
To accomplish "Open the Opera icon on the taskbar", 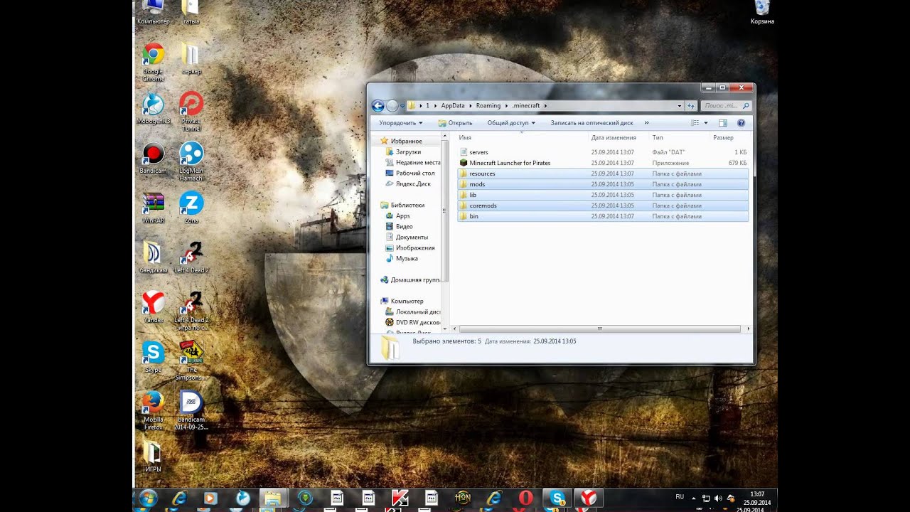I will coord(525,498).
